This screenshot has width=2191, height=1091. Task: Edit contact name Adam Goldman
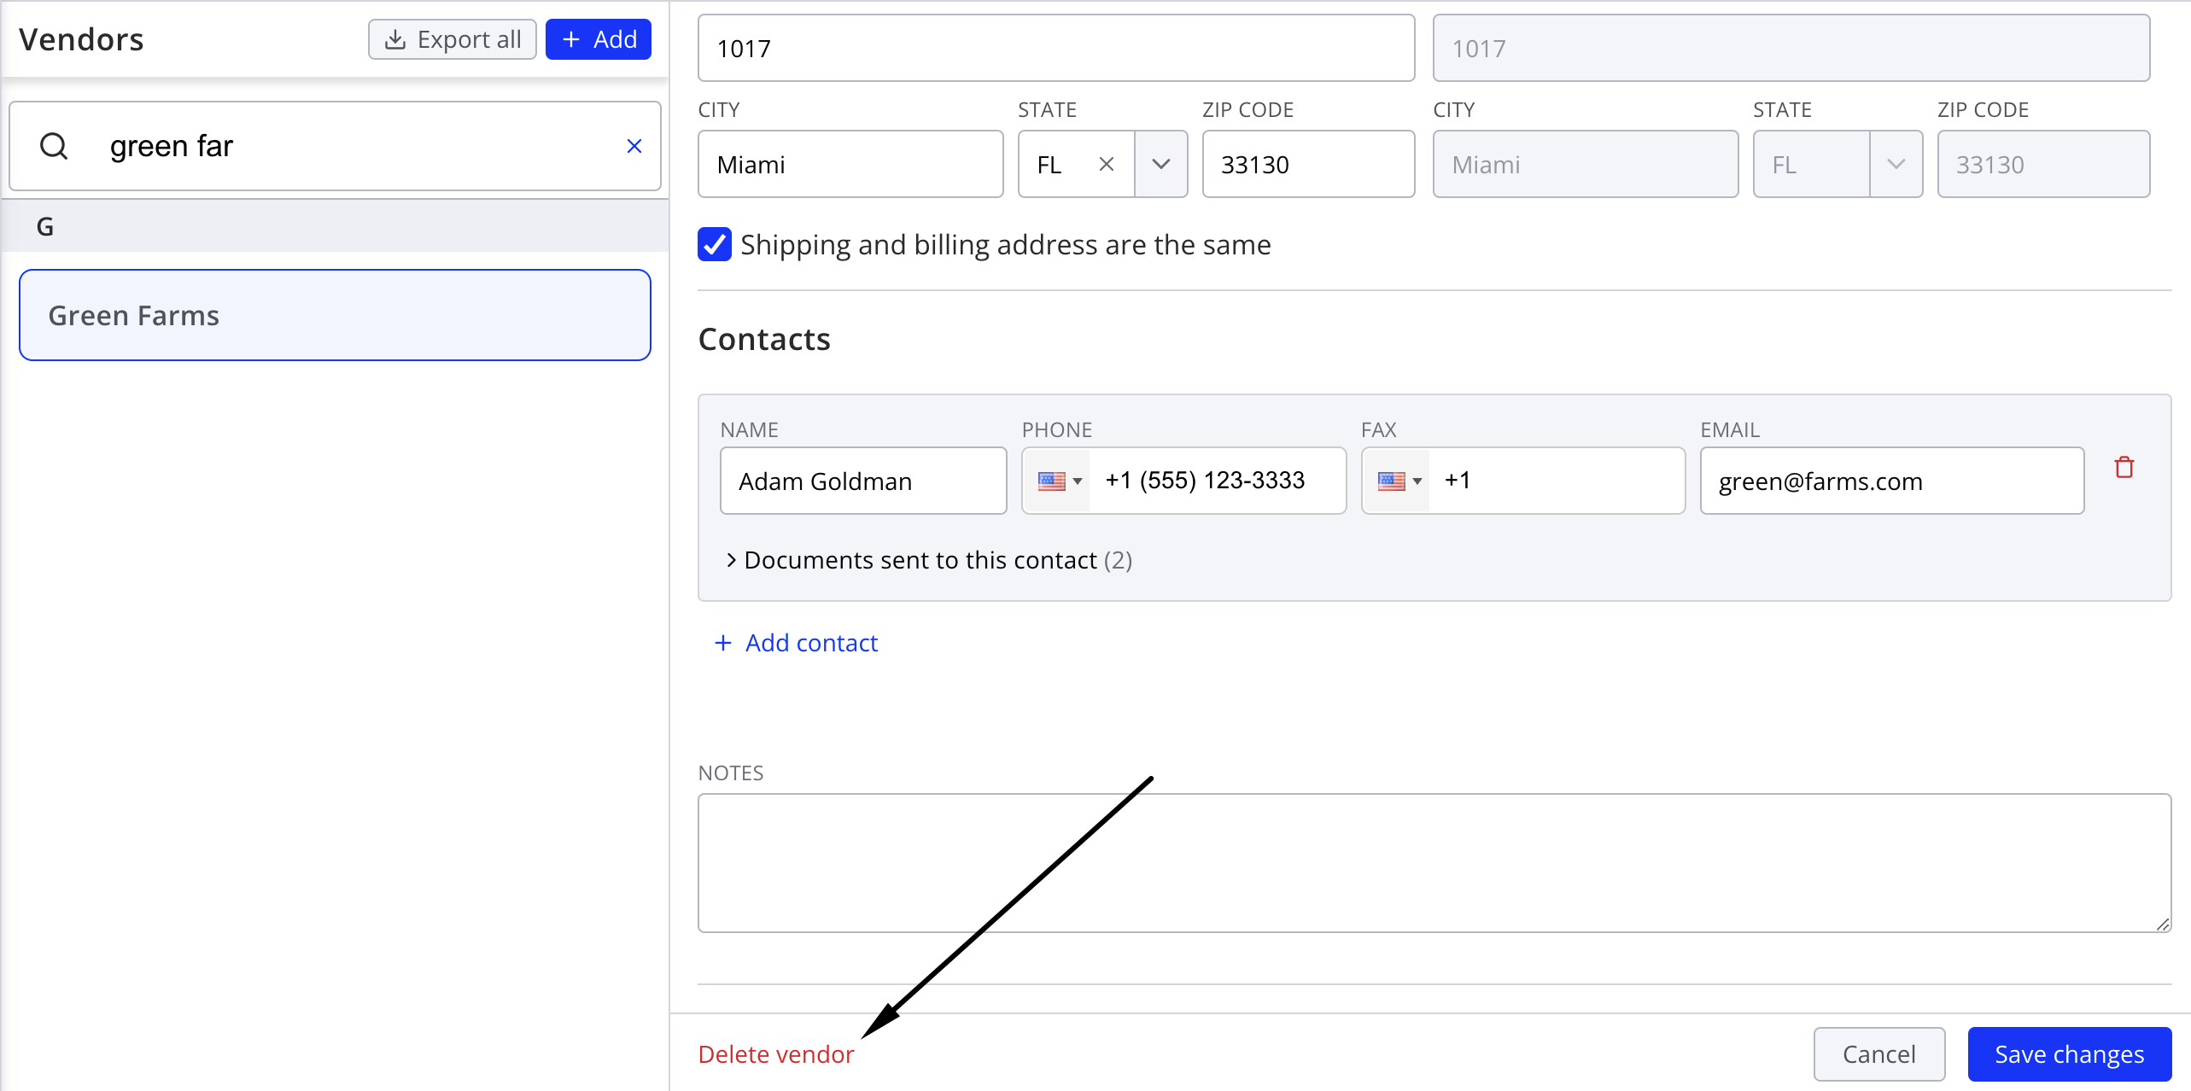coord(863,481)
